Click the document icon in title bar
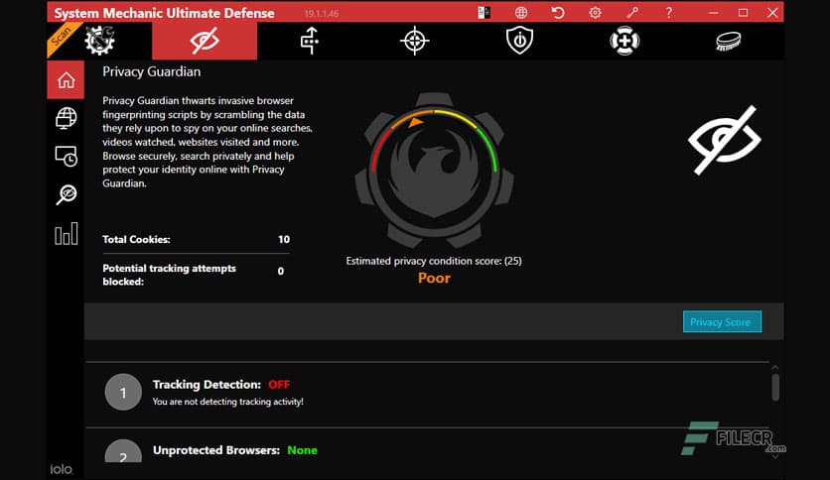This screenshot has width=830, height=480. point(484,12)
